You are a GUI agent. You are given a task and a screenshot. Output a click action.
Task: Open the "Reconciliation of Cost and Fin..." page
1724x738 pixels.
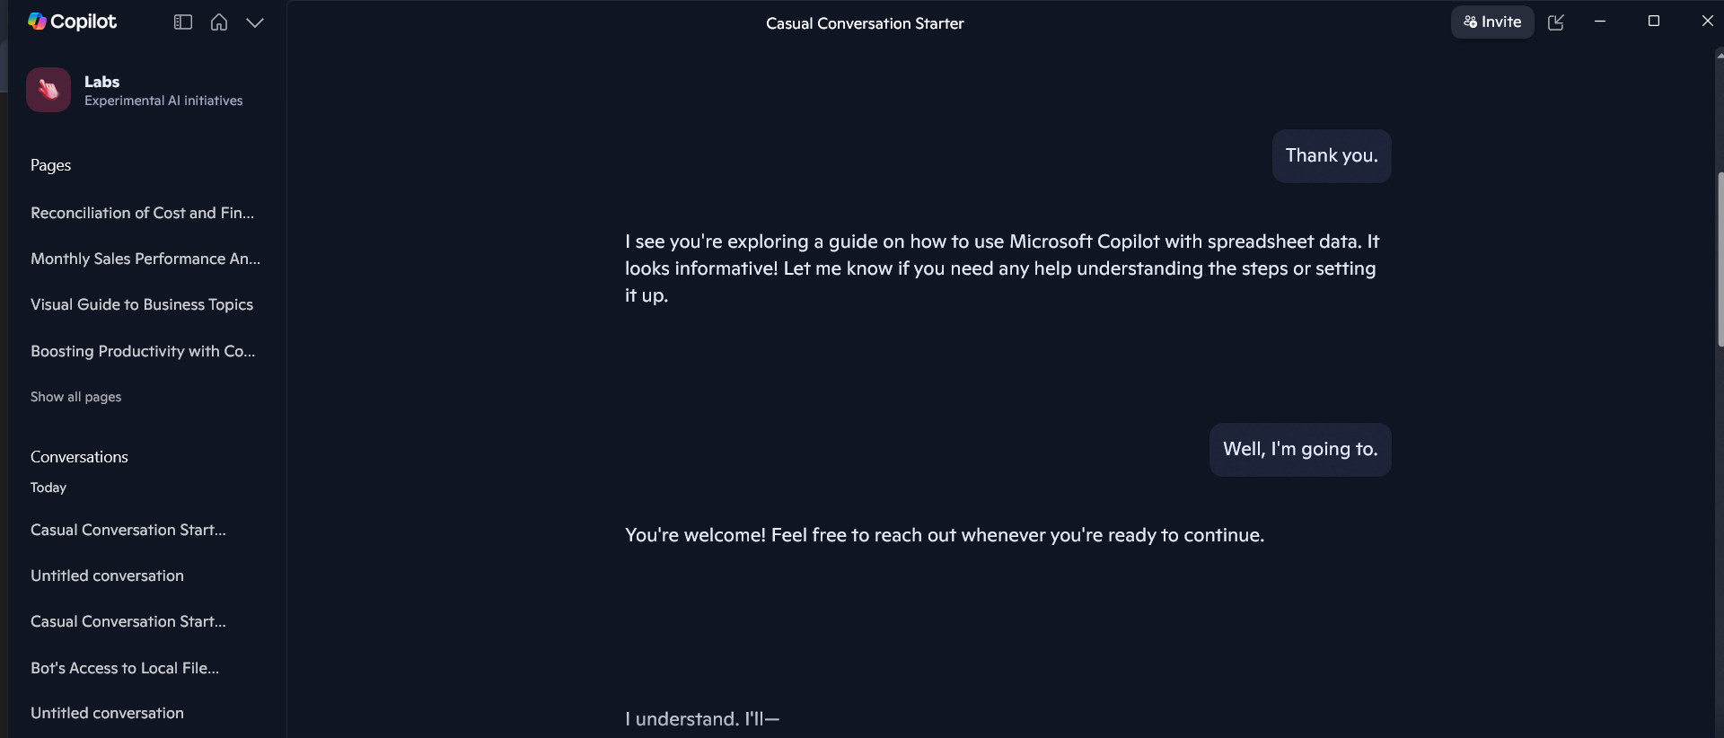[141, 213]
